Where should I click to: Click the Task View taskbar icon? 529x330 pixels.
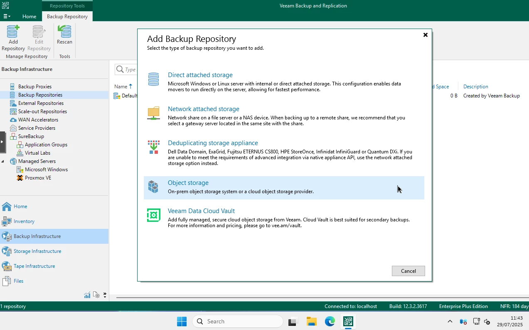click(293, 321)
